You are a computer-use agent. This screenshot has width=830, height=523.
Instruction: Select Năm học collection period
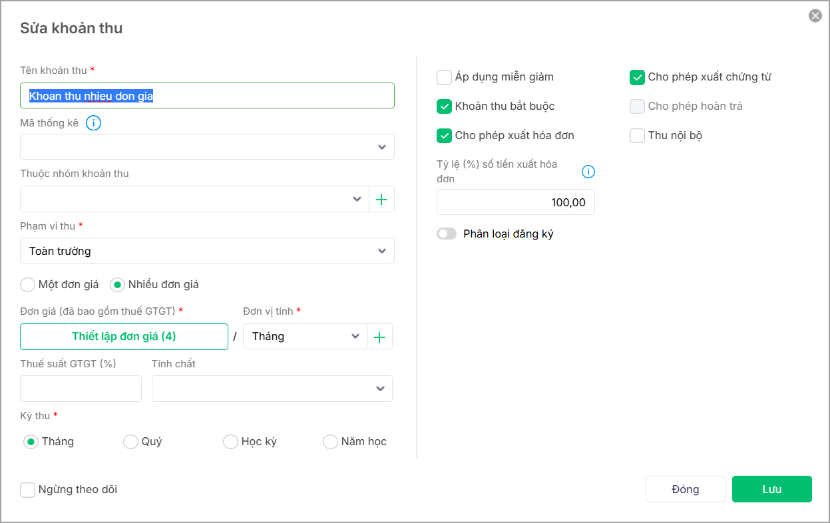coord(330,442)
